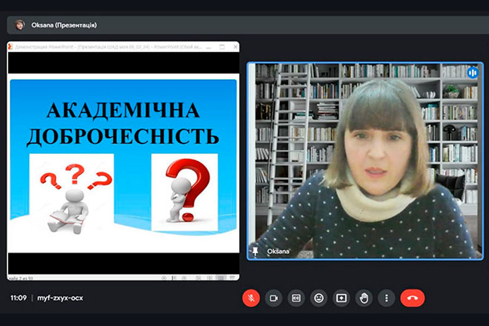
Task: Click the reading figure with three question marks
Action: (71, 193)
